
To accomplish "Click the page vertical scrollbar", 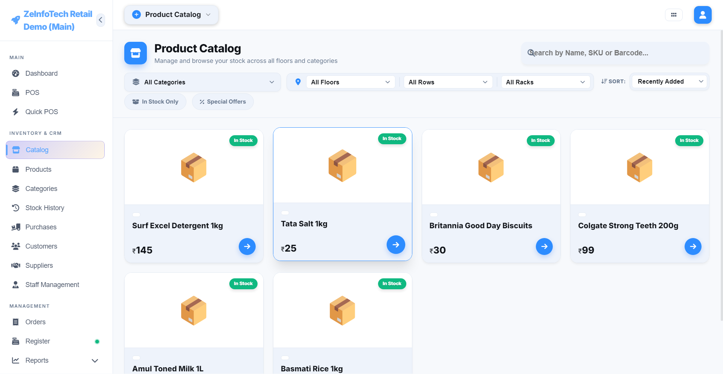I will tap(721, 175).
